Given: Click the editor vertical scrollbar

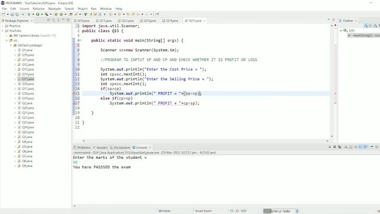Looking at the screenshot, I should pyautogui.click(x=332, y=81).
